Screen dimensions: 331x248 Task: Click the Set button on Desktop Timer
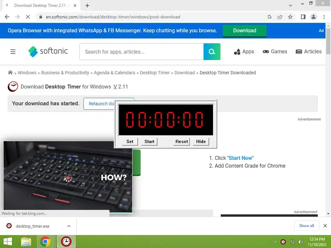pos(130,141)
